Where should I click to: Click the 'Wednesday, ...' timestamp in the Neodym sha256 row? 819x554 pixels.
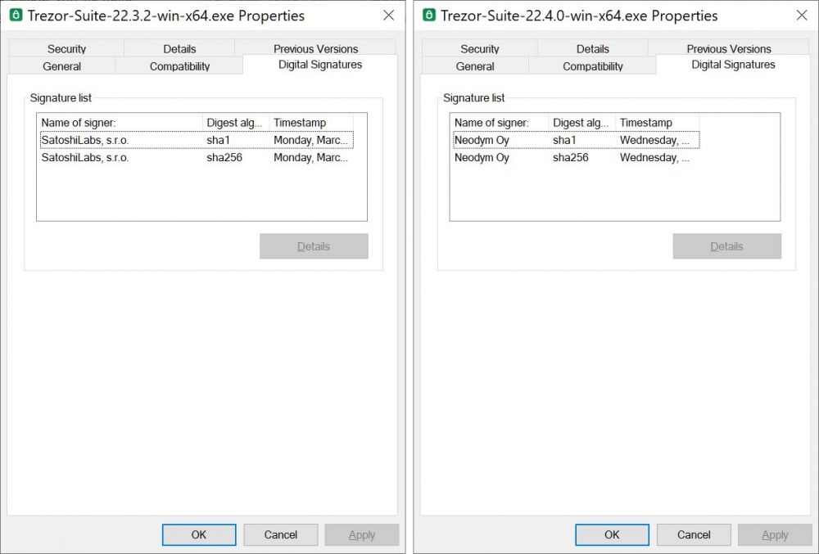pos(654,158)
